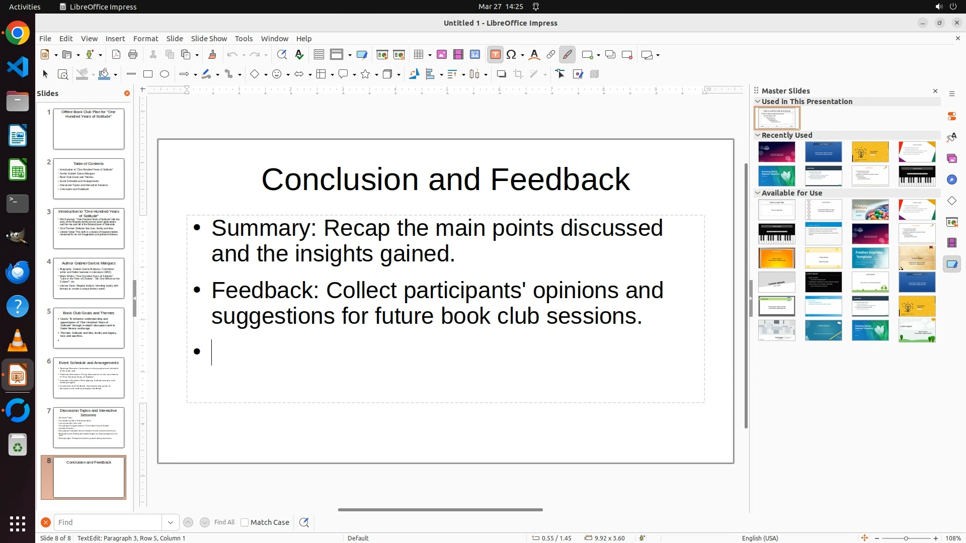Open the Slide Show menu
This screenshot has width=966, height=543.
point(209,39)
